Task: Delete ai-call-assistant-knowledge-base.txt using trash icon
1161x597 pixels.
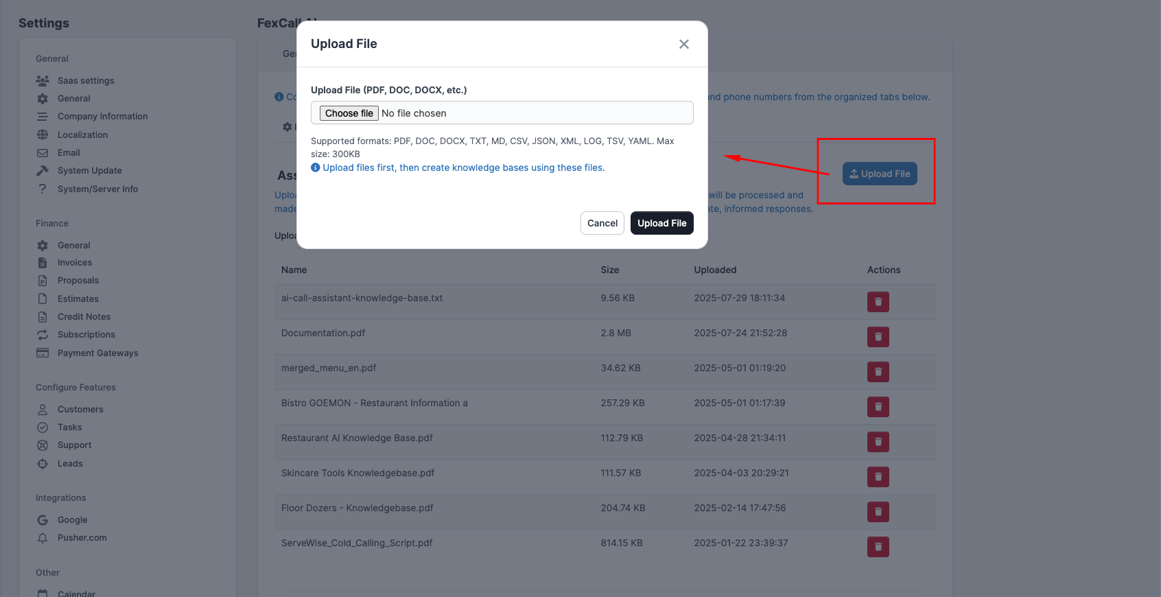Action: [x=878, y=302]
